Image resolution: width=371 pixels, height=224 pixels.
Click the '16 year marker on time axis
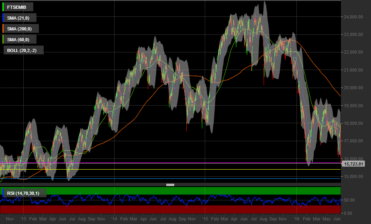296,219
